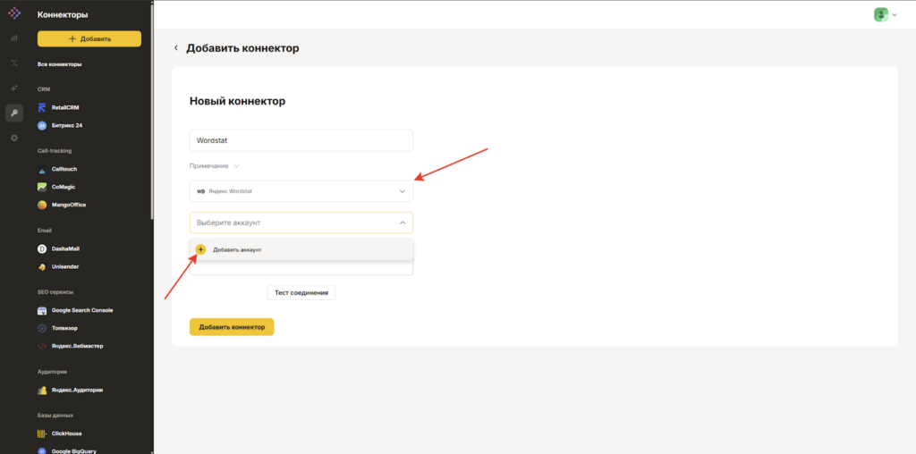Select the key icon (connectors) in the left rail
Viewport: 916px width, 454px height.
click(14, 113)
